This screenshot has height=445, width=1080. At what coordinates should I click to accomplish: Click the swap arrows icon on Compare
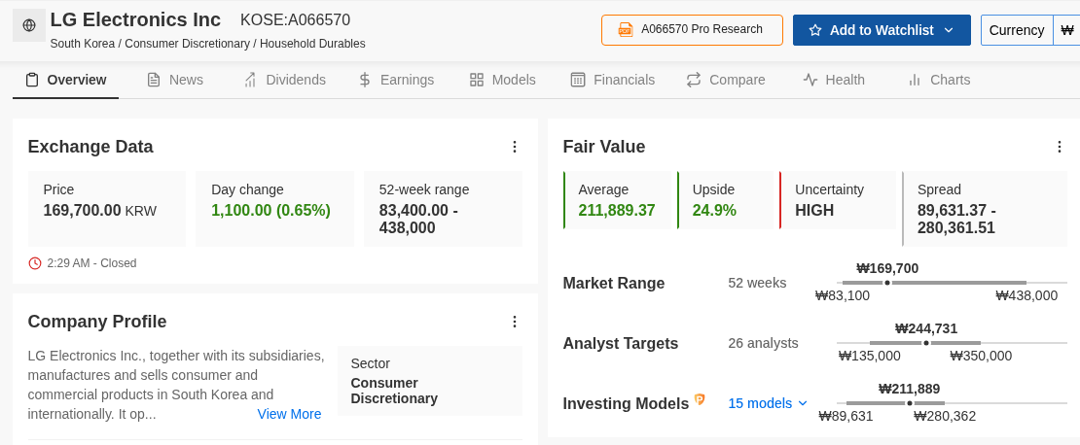(694, 80)
